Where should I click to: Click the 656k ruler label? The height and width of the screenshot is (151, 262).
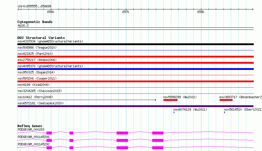point(51,12)
